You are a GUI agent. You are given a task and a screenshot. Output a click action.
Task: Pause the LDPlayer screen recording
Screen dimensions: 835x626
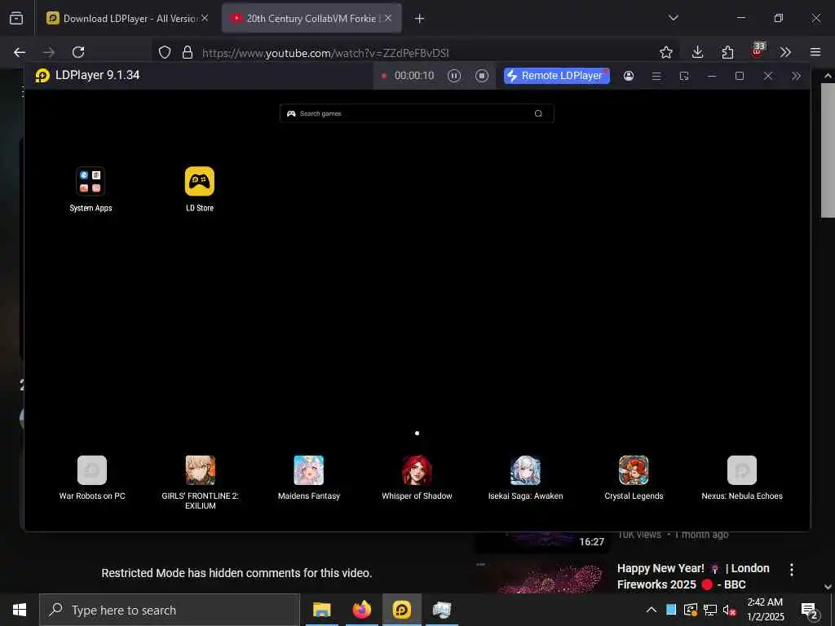point(453,76)
